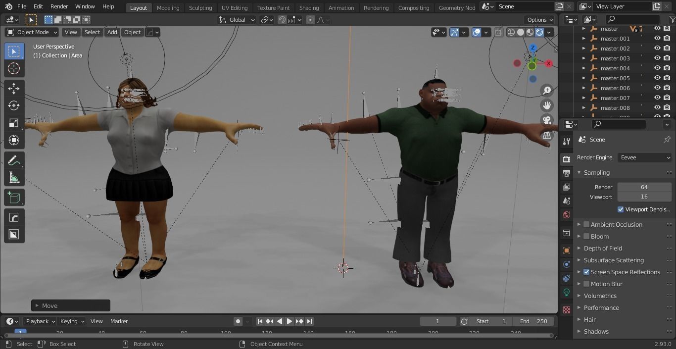676x349 pixels.
Task: Open the Object Mode dropdown
Action: tap(32, 32)
